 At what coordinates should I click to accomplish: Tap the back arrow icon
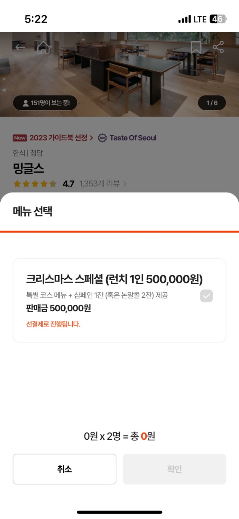(x=20, y=47)
